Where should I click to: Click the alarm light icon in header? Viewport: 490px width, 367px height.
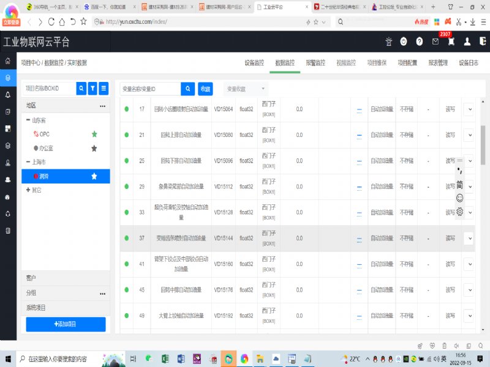388,42
